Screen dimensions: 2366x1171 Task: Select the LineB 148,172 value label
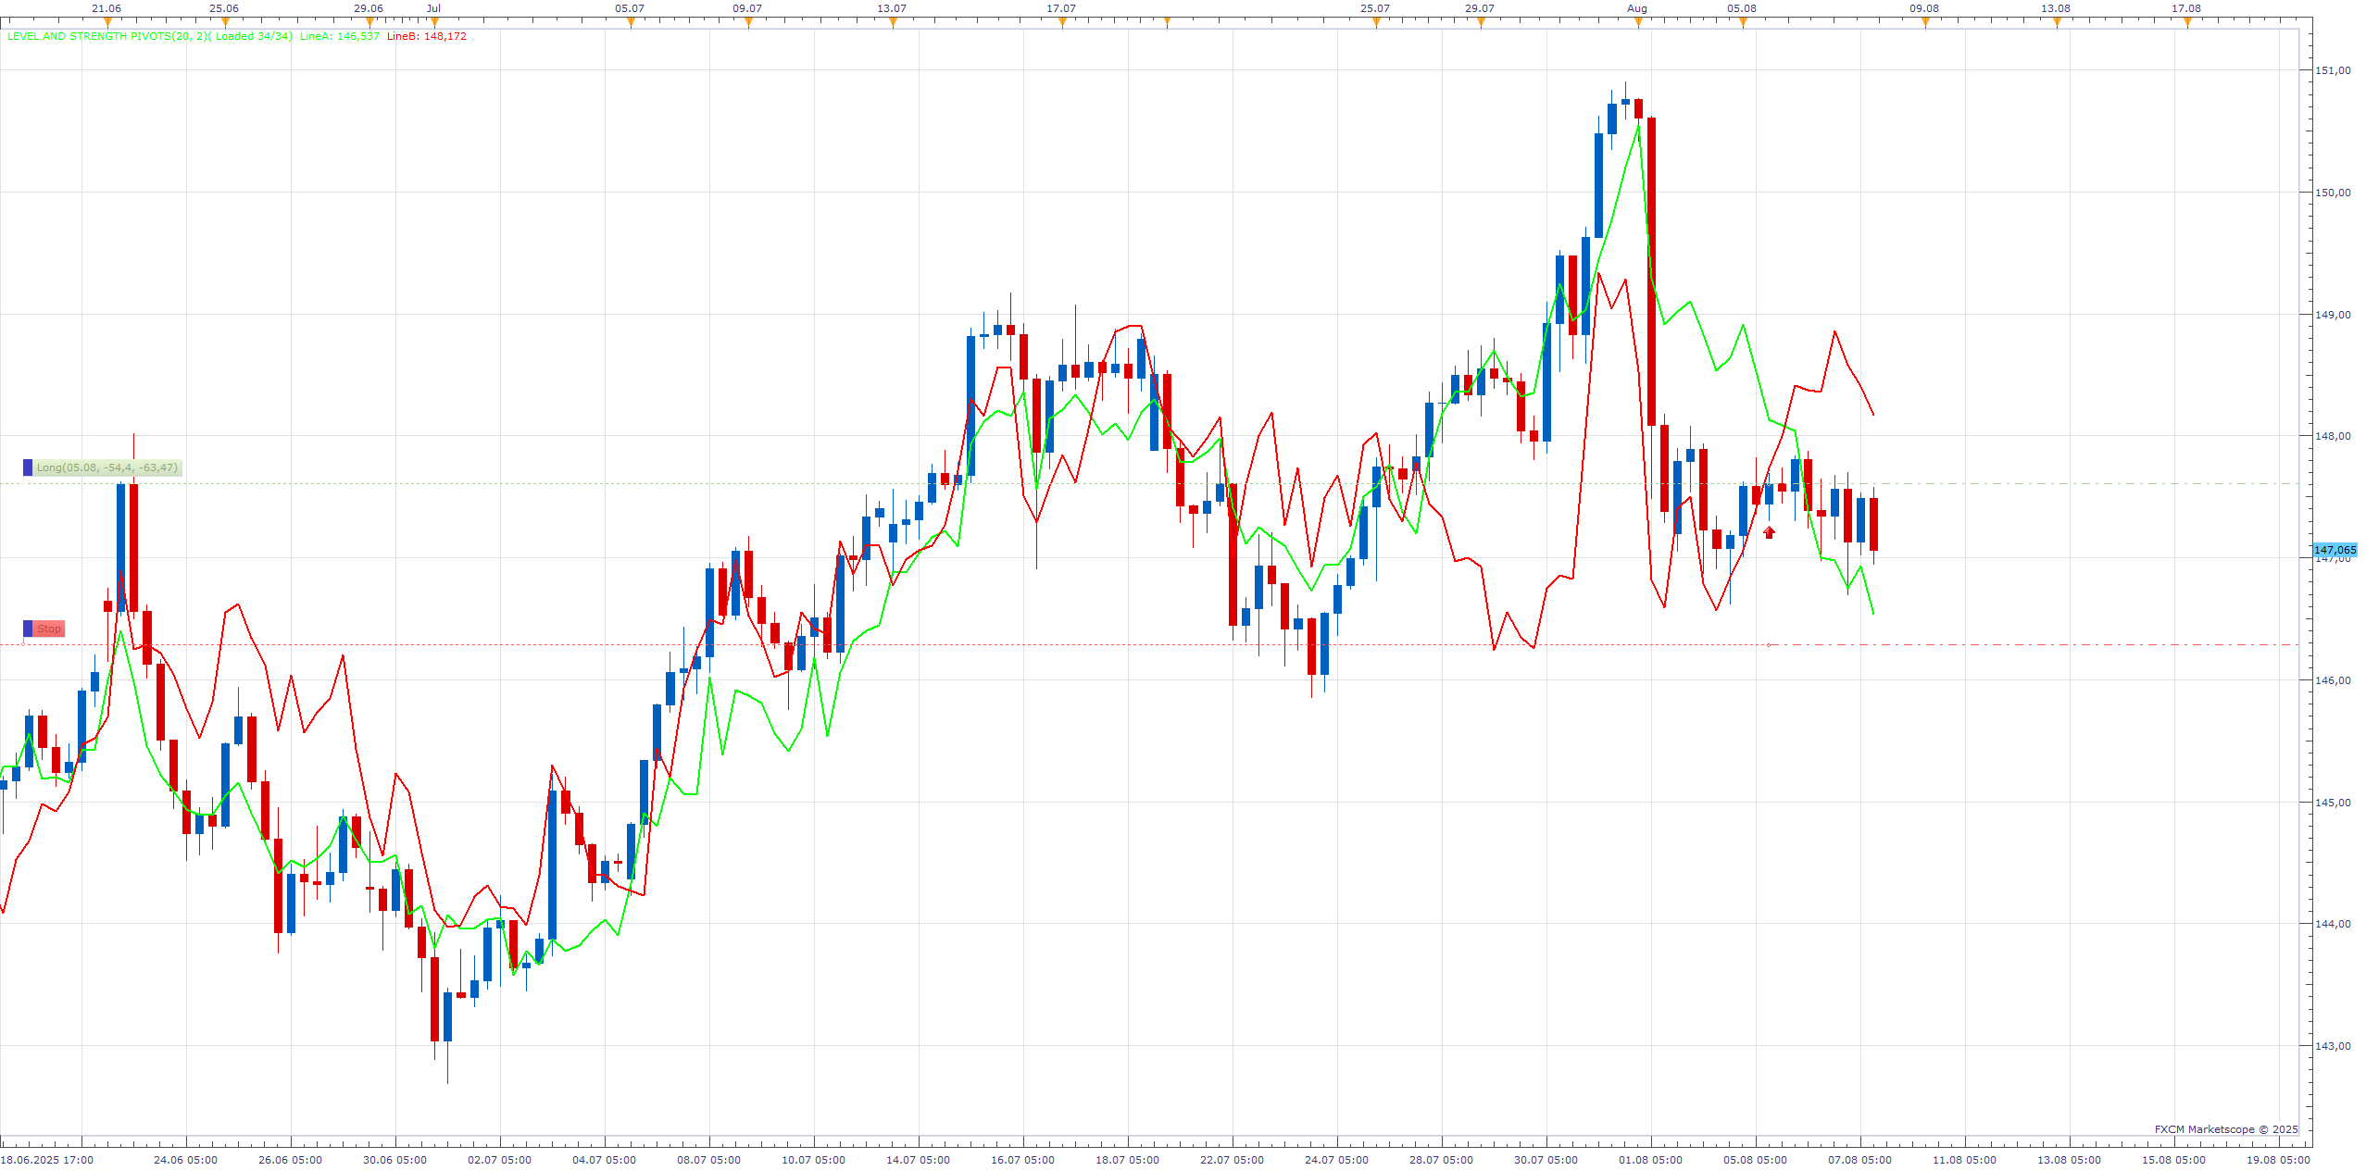(x=427, y=37)
